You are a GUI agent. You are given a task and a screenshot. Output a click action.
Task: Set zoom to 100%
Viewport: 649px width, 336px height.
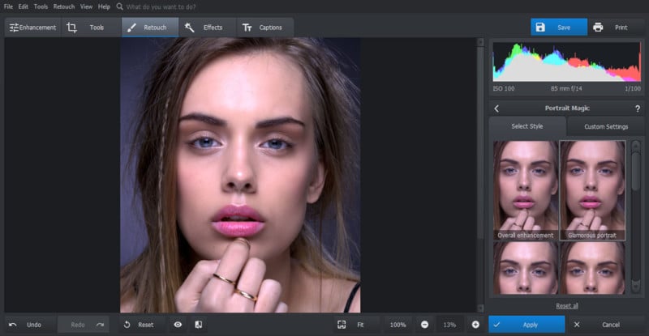click(x=398, y=325)
